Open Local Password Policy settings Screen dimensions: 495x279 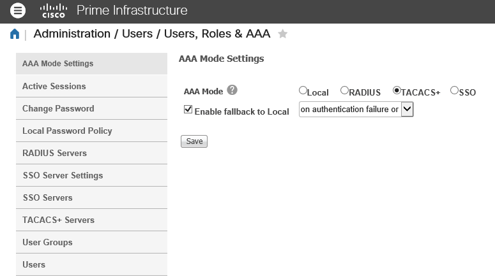pos(67,131)
